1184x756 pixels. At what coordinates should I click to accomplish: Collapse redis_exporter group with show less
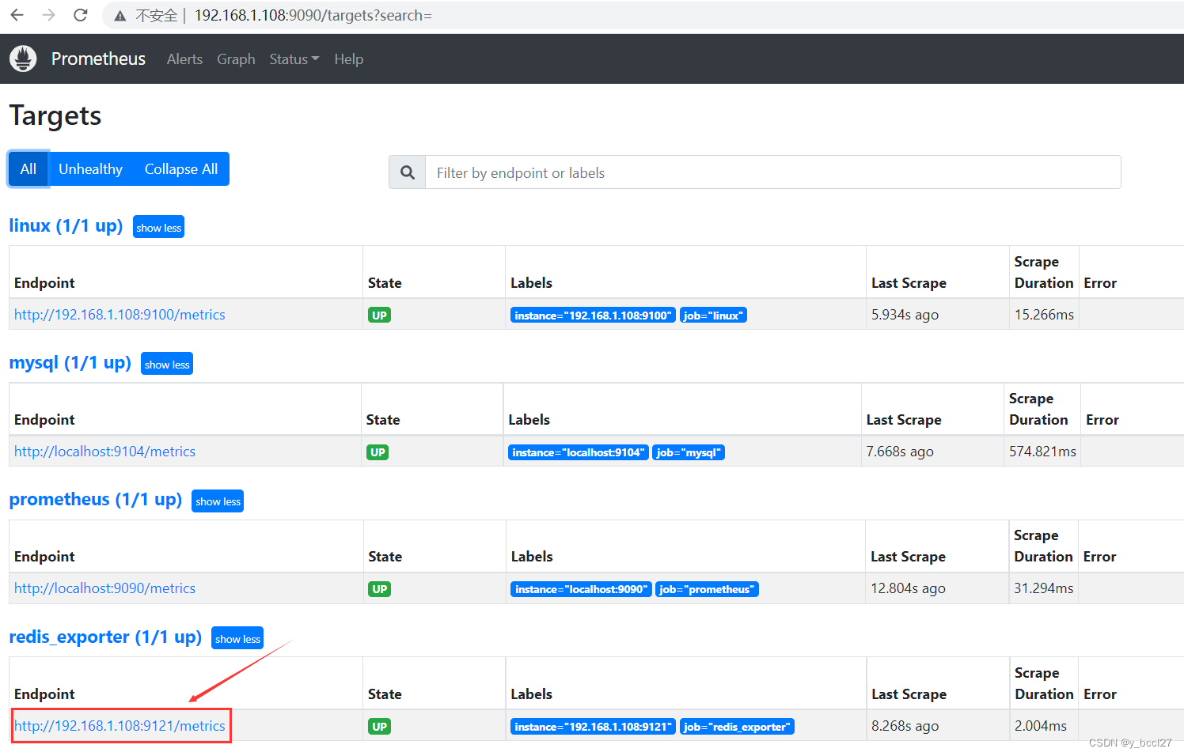(237, 638)
